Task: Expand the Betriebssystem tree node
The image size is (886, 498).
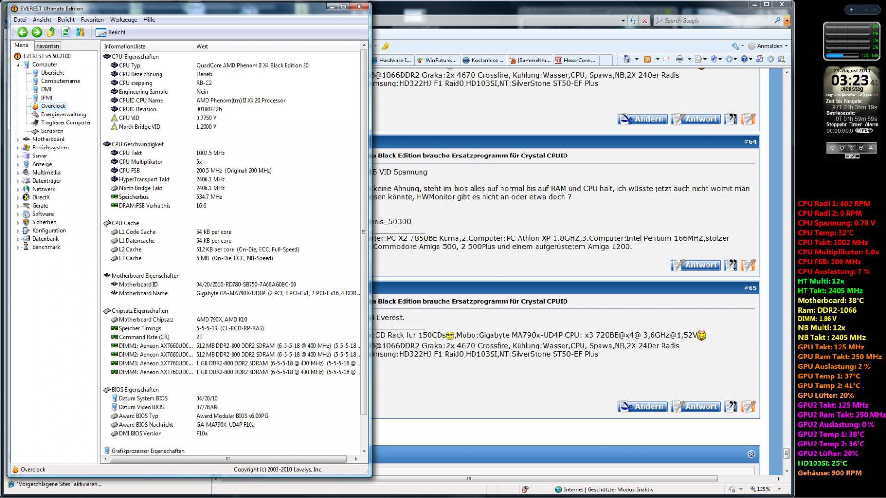Action: click(x=18, y=148)
